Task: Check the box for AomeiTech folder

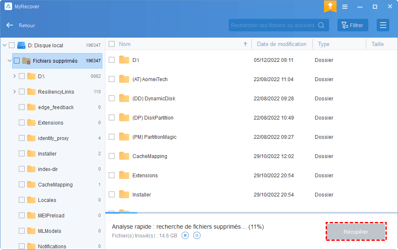Action: tap(112, 79)
